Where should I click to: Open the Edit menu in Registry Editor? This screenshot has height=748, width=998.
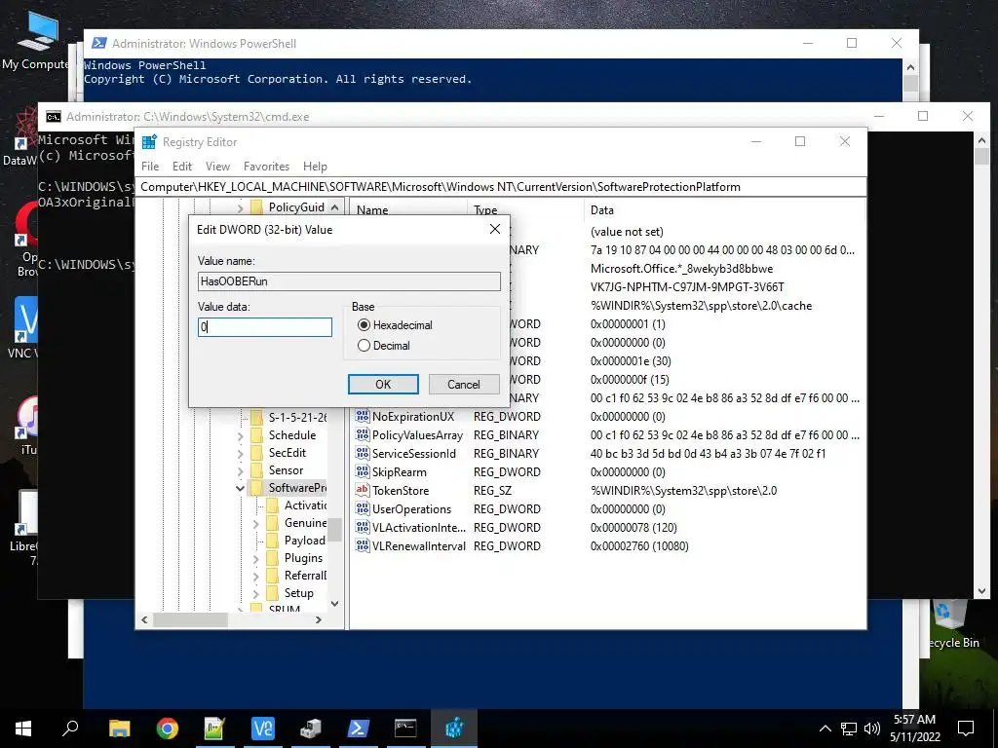182,166
